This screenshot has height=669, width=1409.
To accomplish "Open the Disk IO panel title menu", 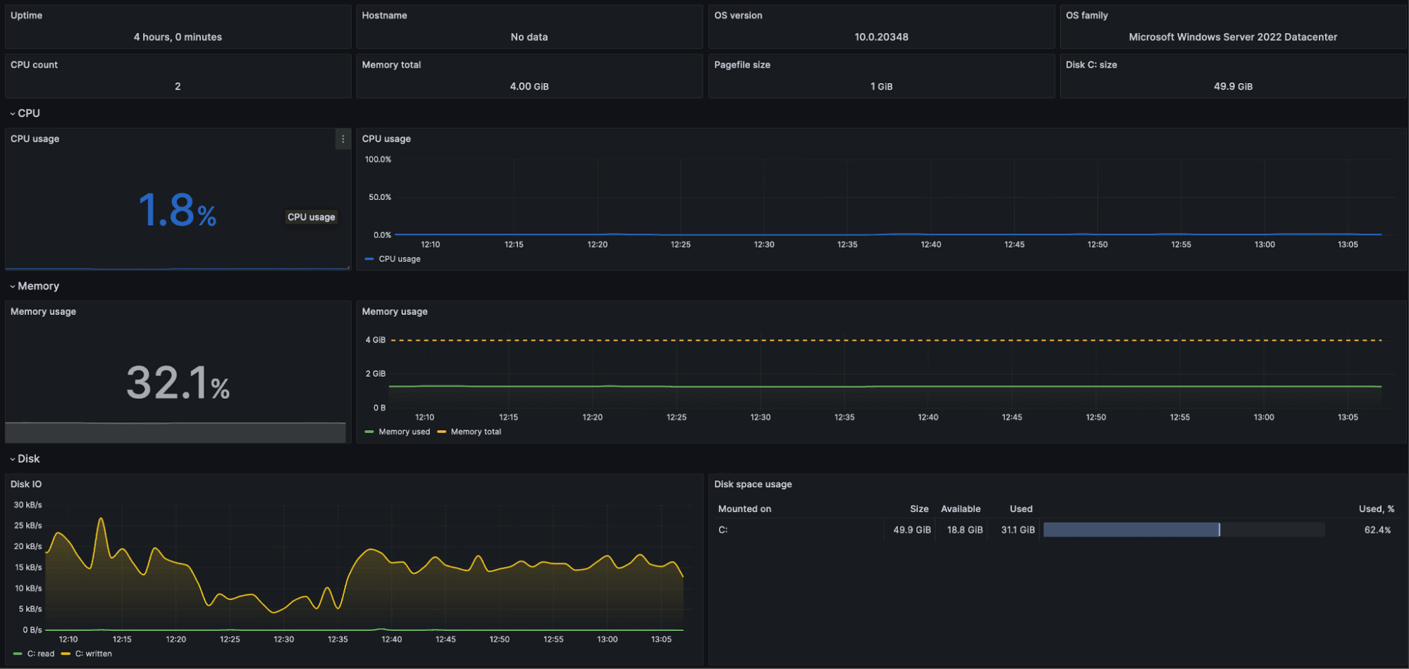I will coord(25,484).
